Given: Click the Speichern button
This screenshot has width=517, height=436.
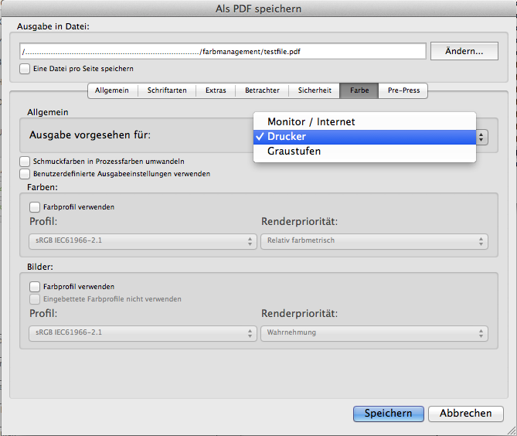Looking at the screenshot, I should click(x=388, y=414).
